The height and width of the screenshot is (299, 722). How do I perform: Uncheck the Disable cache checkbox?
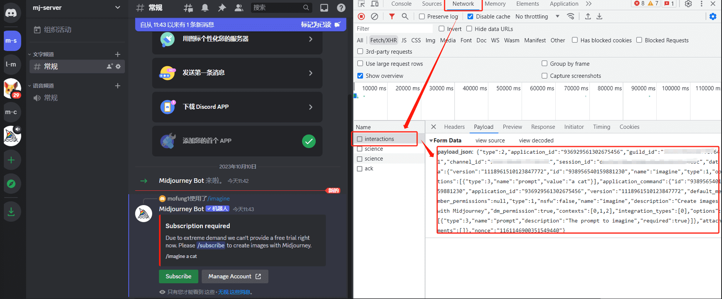(x=470, y=16)
